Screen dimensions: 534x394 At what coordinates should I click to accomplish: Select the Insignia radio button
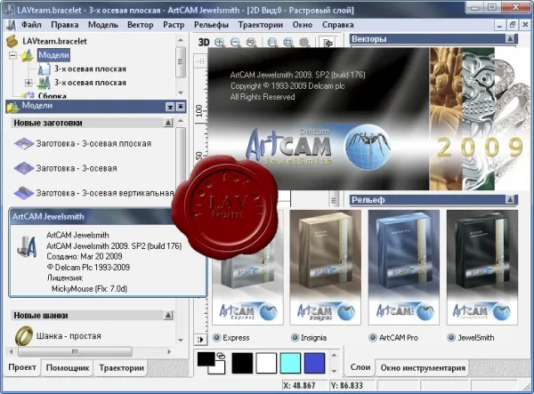pyautogui.click(x=295, y=338)
